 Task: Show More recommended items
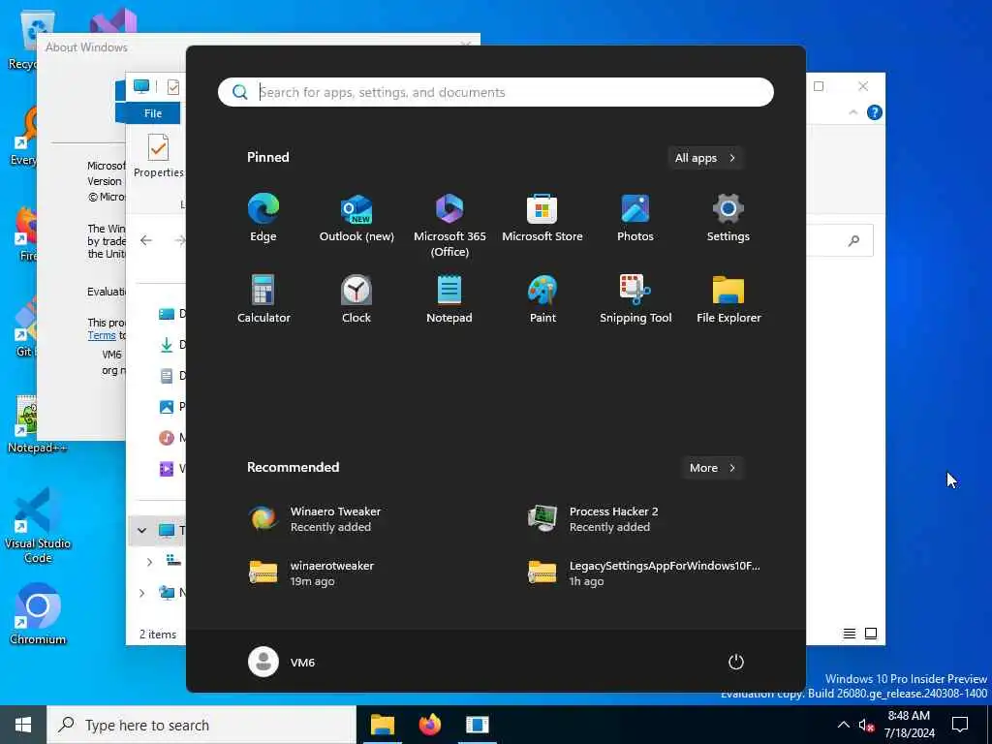tap(712, 468)
